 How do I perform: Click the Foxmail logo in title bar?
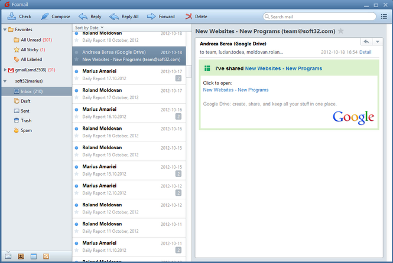7,4
